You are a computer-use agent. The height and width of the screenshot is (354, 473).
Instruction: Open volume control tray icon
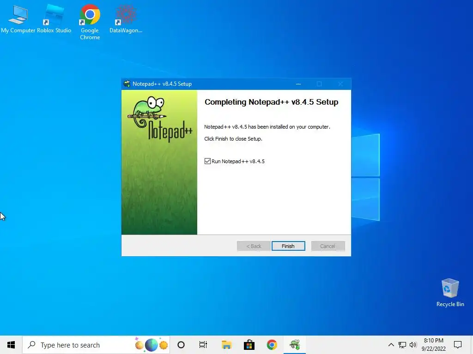pos(413,345)
